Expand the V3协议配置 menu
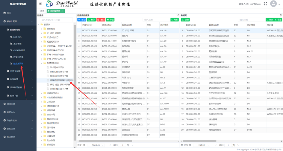The image size is (283, 151). (x=18, y=71)
